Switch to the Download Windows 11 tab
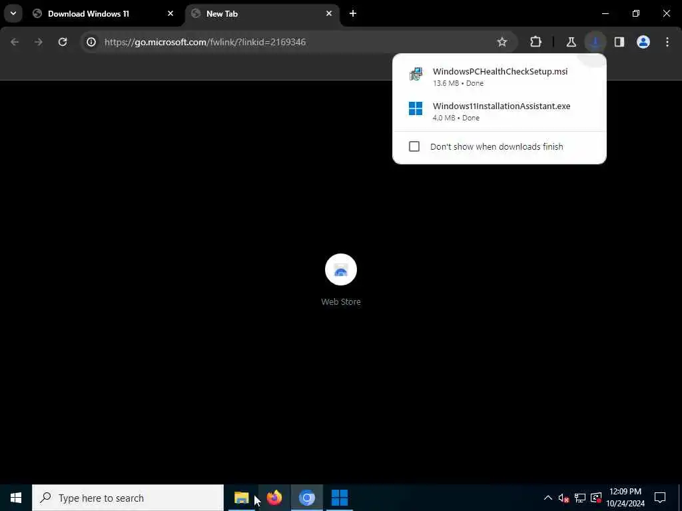This screenshot has width=682, height=511. [x=103, y=13]
